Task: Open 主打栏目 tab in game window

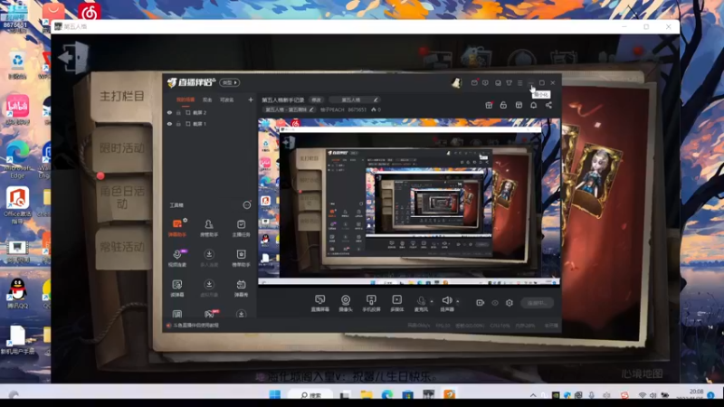Action: click(x=122, y=96)
